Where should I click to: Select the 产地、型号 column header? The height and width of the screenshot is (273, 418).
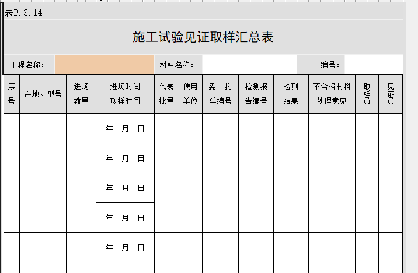pos(43,94)
